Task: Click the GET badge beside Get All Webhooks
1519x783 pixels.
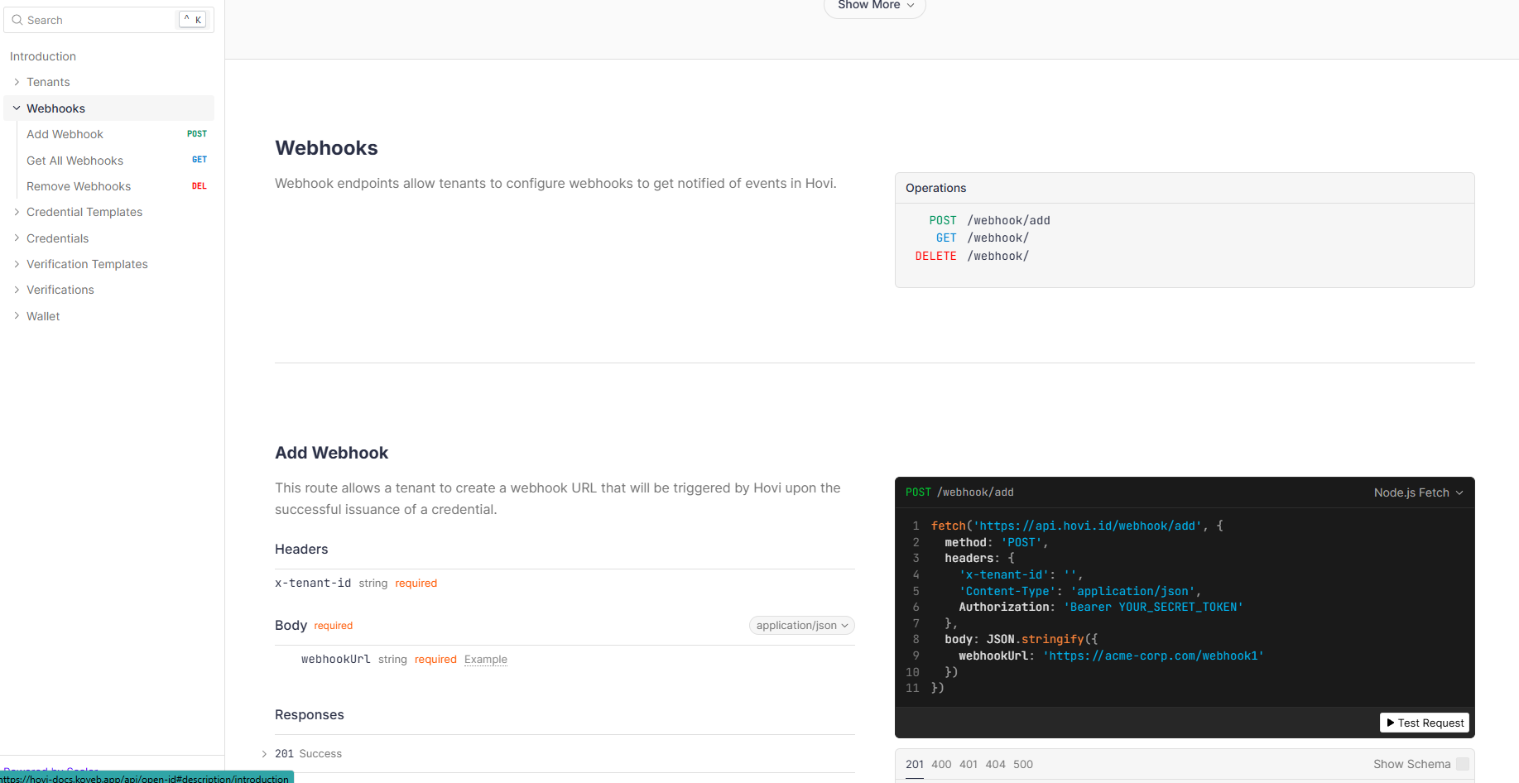Action: (199, 160)
